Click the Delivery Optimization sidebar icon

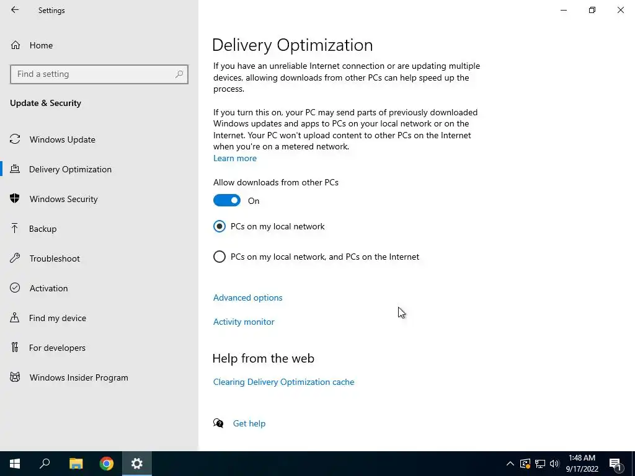pyautogui.click(x=15, y=169)
